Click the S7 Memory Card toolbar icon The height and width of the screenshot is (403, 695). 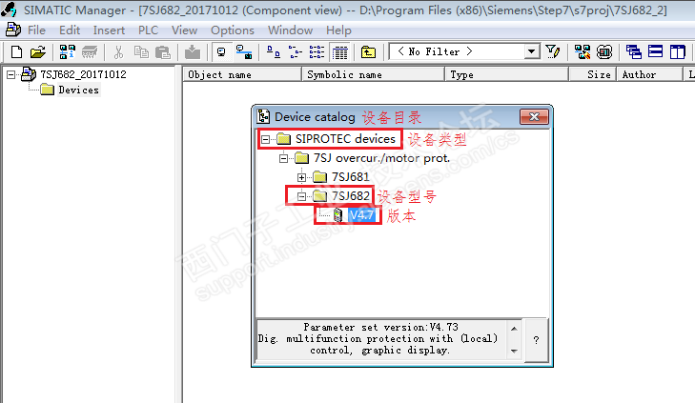pos(90,52)
